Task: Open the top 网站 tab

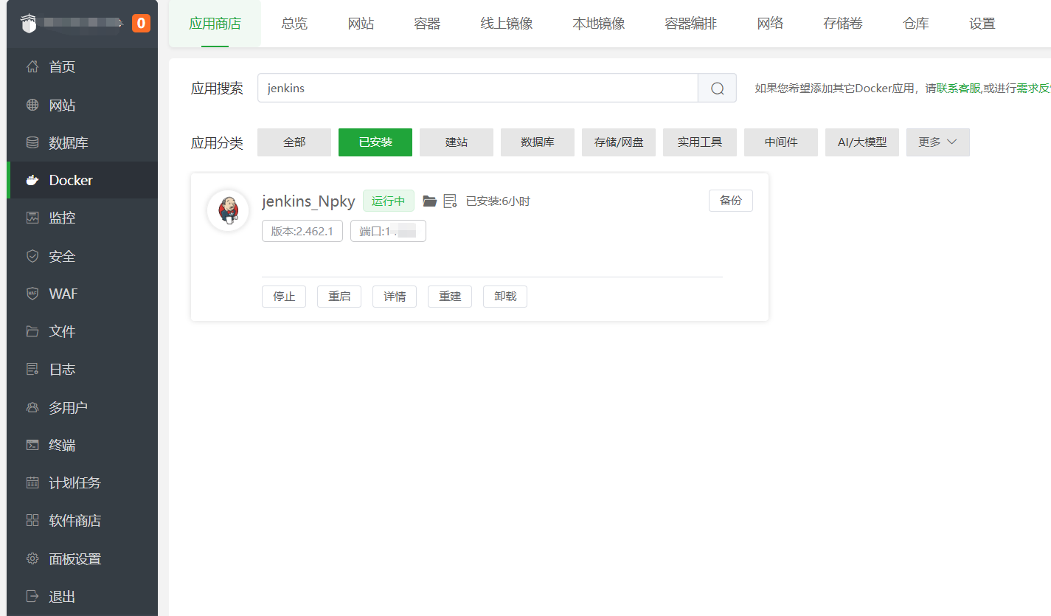Action: click(361, 24)
